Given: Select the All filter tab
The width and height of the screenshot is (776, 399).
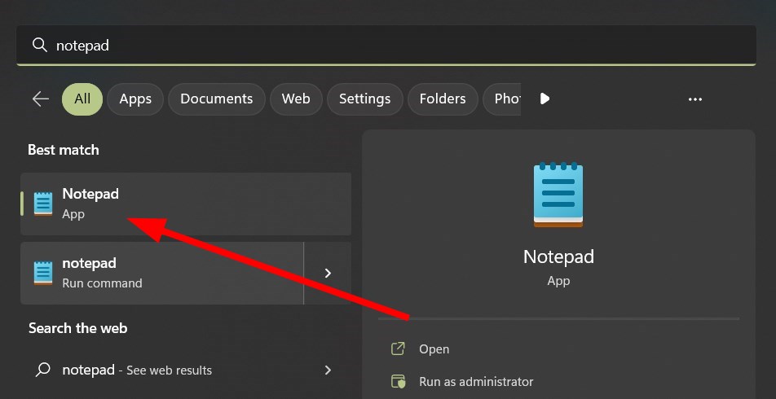Looking at the screenshot, I should coord(82,99).
